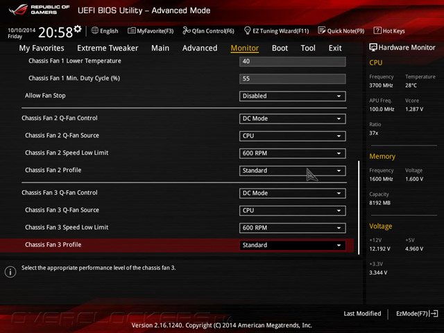Screen dimensions: 444x333
Task: Click the Hardware Monitor screen icon
Action: point(373,47)
